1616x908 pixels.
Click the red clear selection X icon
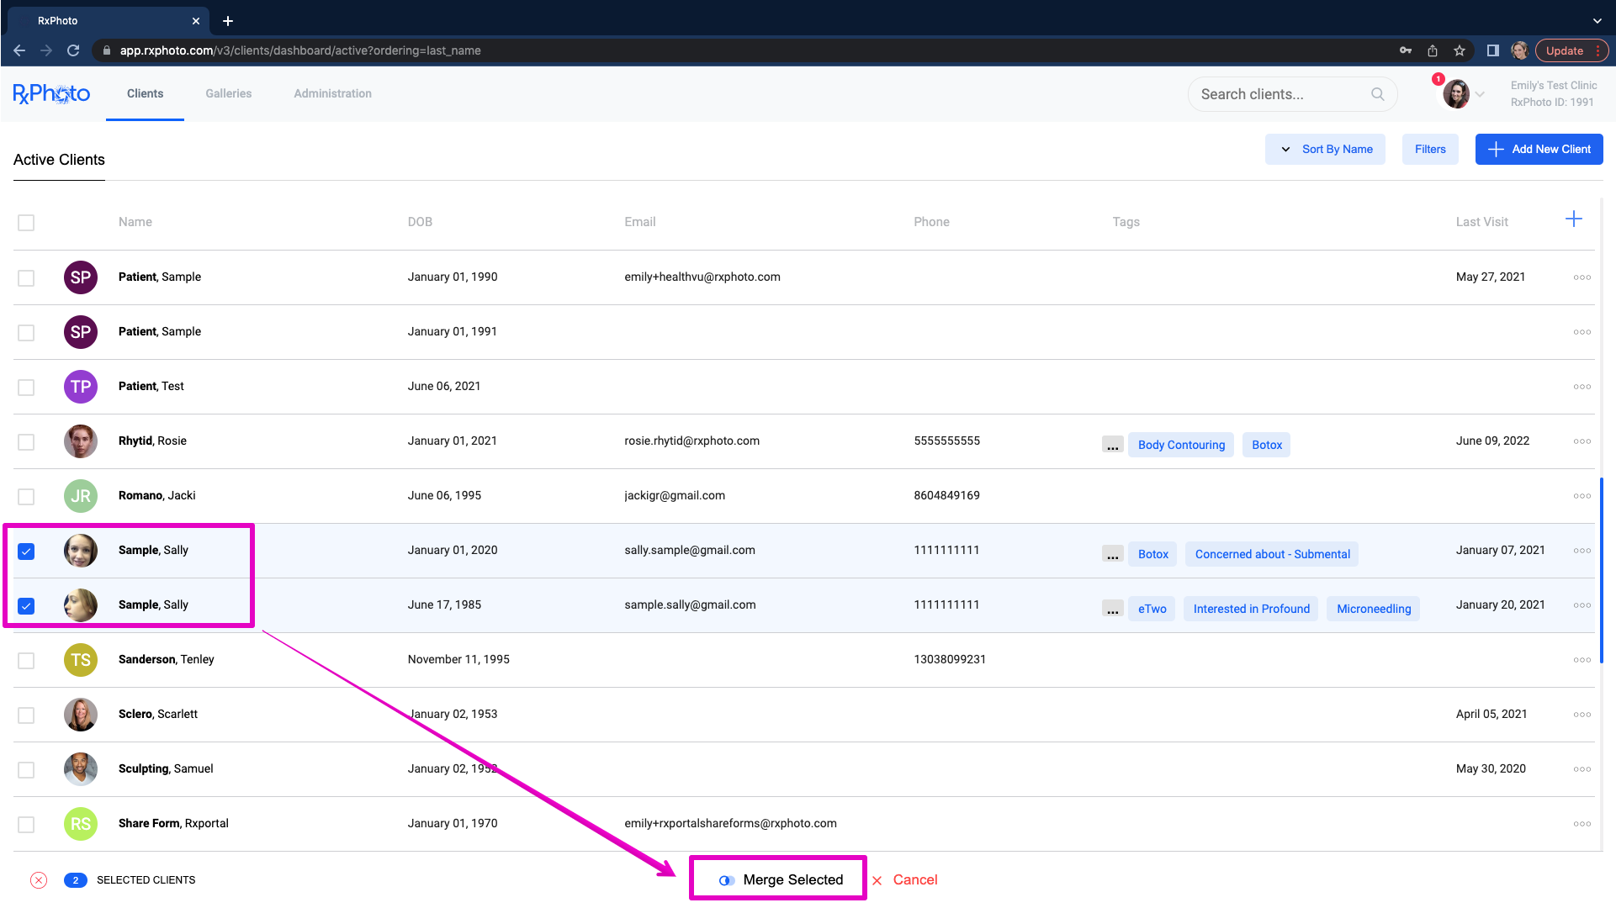pos(39,880)
